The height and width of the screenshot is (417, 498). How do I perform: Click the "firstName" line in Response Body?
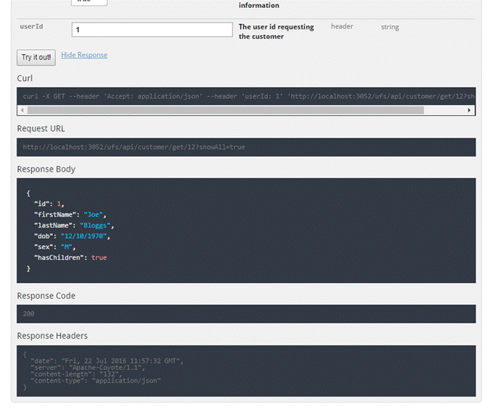tap(69, 215)
